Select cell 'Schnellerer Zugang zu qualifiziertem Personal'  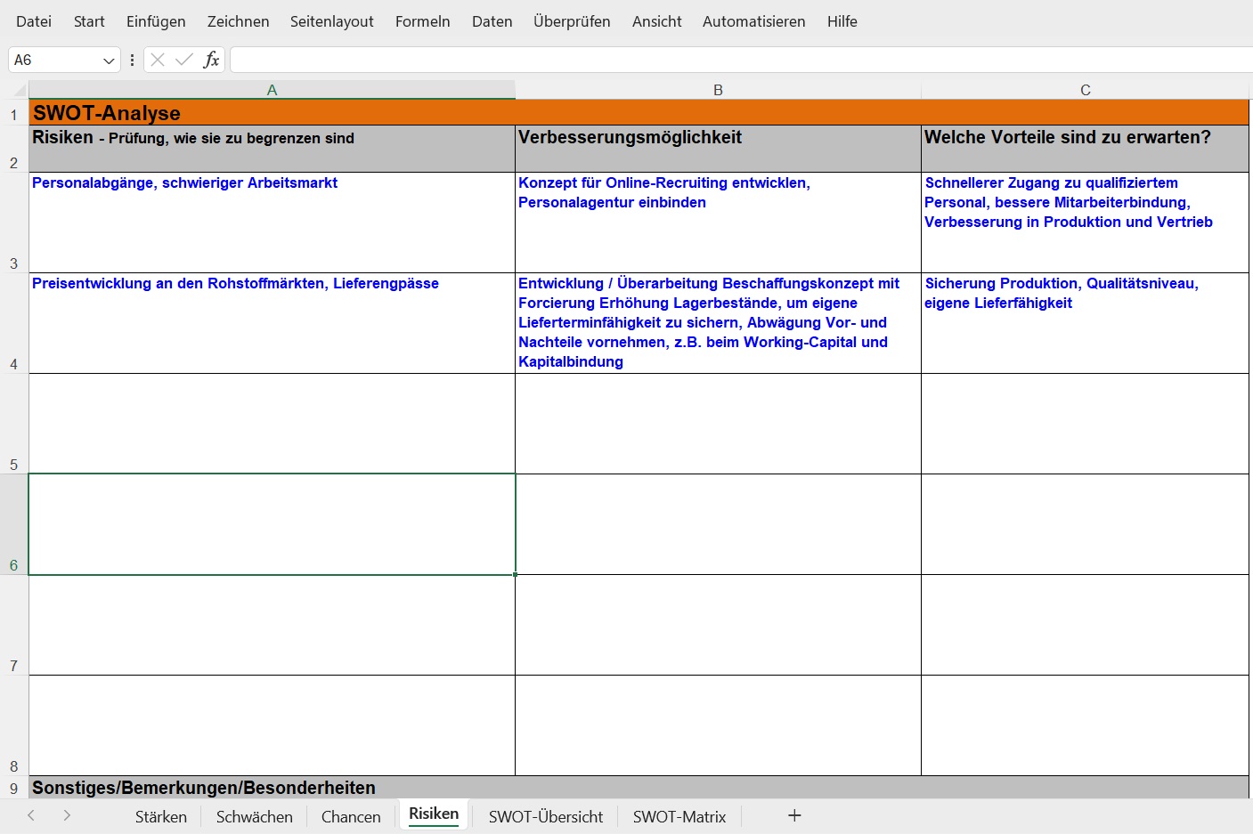[x=1085, y=223]
